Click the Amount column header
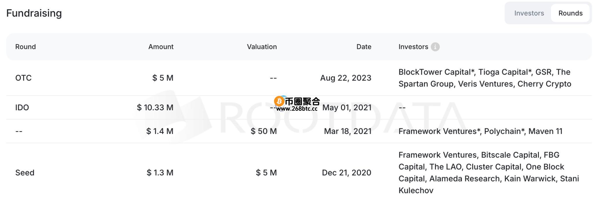The height and width of the screenshot is (207, 593). [x=161, y=47]
